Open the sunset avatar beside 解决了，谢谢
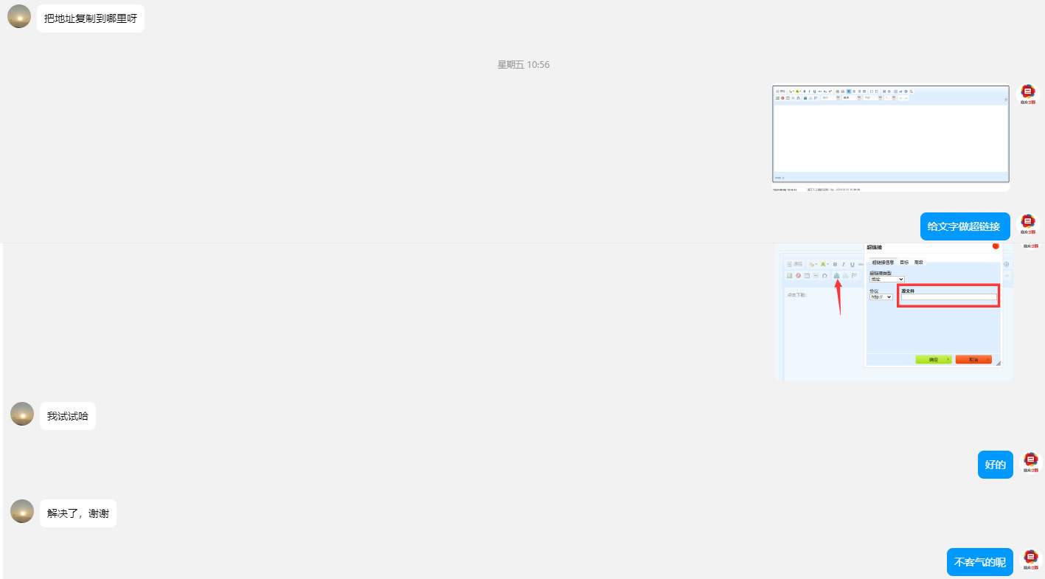The width and height of the screenshot is (1045, 579). [22, 511]
